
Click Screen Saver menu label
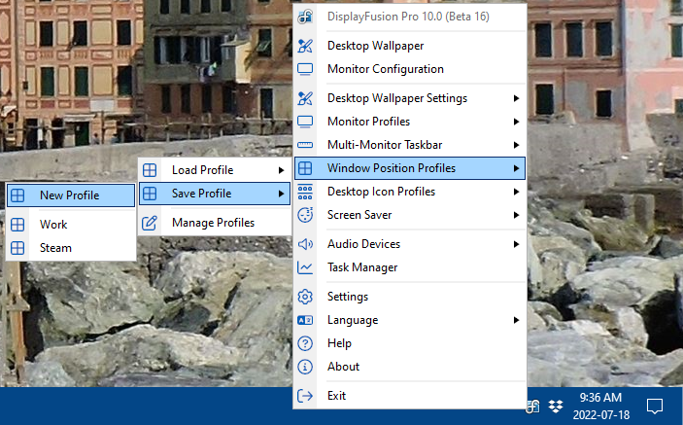359,215
